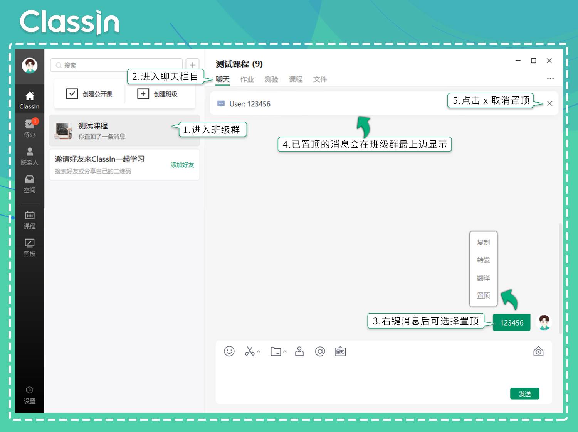Open the 测试课程 class group conversation
Image resolution: width=578 pixels, height=432 pixels.
[124, 130]
